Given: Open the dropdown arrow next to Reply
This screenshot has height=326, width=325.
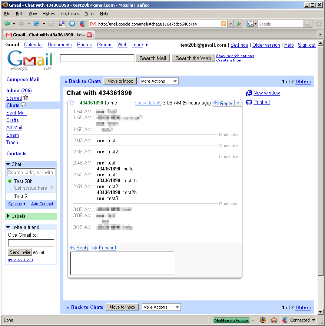Looking at the screenshot, I should point(238,103).
